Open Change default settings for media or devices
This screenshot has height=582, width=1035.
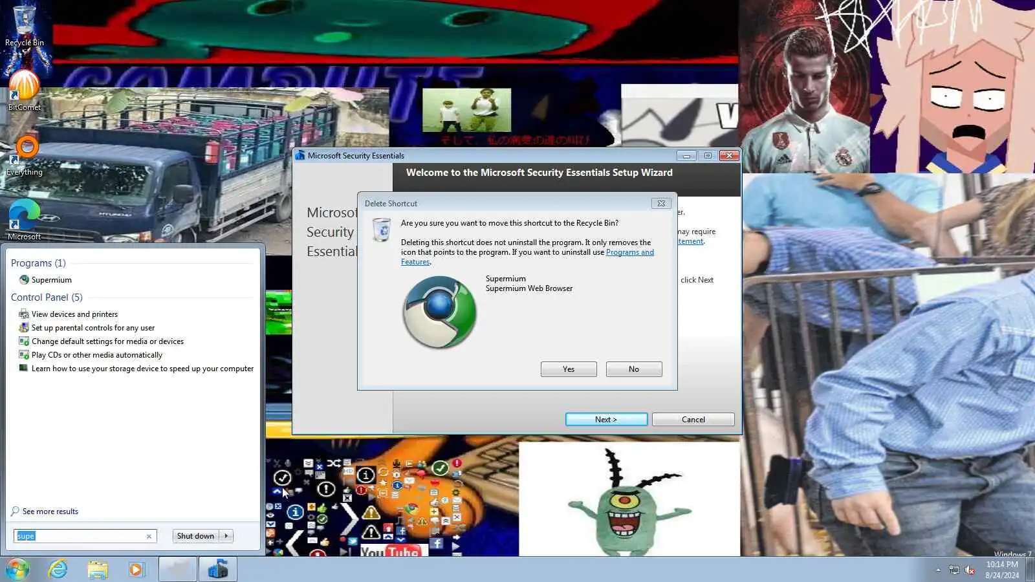pos(107,341)
